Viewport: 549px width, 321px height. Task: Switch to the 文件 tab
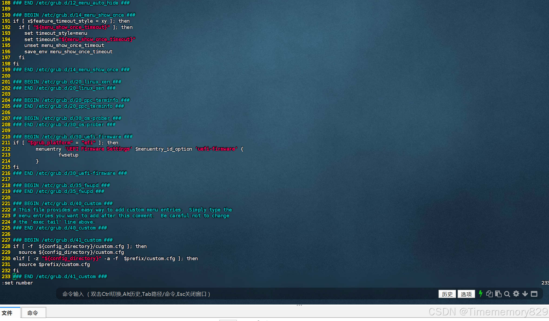pos(7,313)
